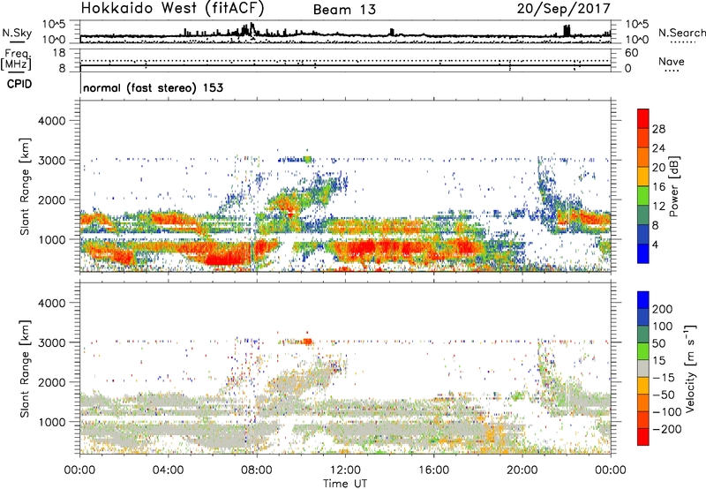Click the red-orange patch near 3000 km in velocity panel
Viewport: 706px width, 489px height.
307,342
